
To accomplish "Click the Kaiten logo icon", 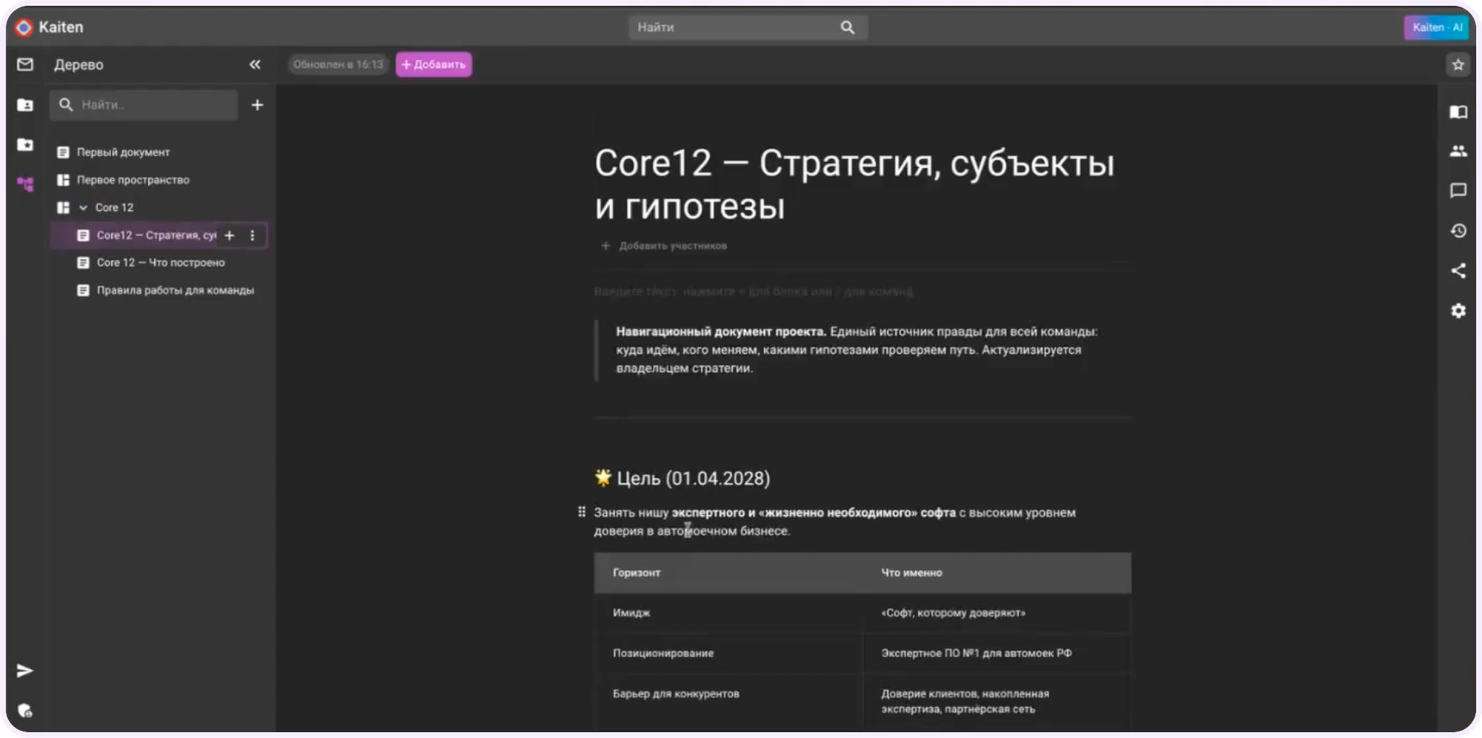I will tap(24, 27).
